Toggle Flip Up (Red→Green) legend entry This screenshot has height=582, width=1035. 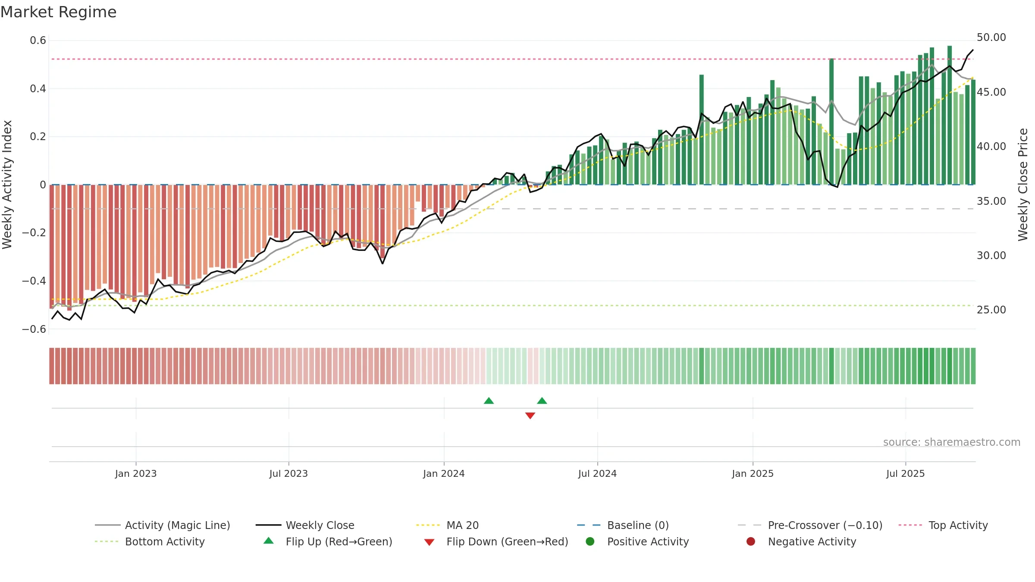328,541
